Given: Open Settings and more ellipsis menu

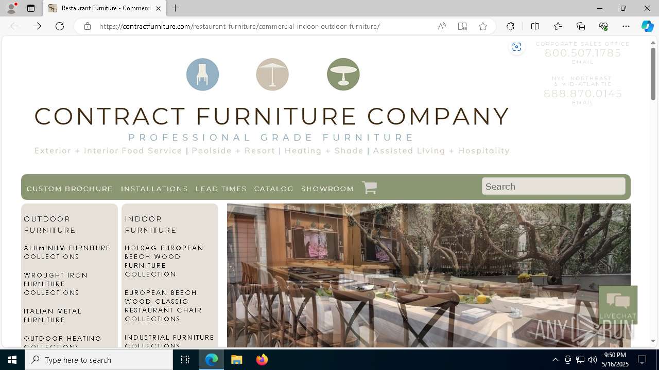Looking at the screenshot, I should click(626, 26).
